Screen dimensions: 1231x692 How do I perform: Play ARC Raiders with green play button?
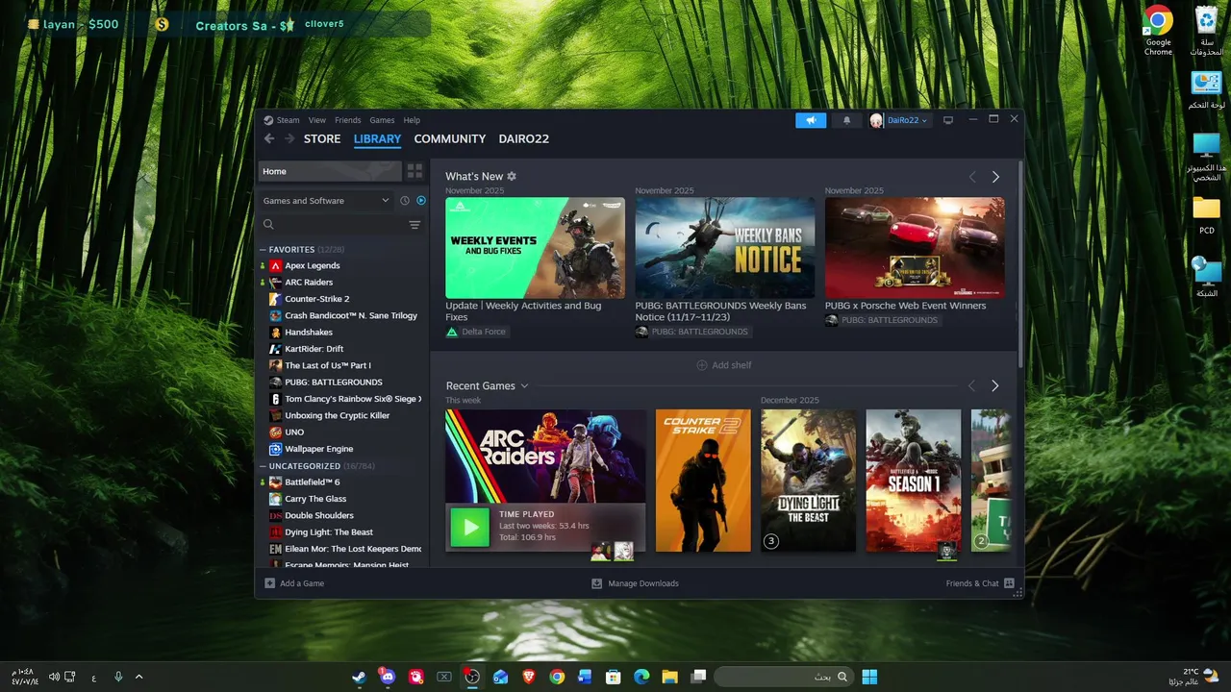coord(470,527)
